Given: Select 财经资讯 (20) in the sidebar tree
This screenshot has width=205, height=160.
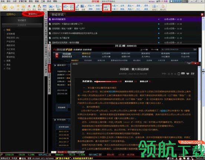Looking at the screenshot, I should point(13,38).
